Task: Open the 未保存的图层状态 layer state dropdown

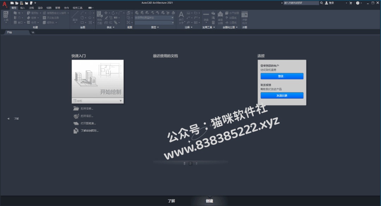Action: 154,18
